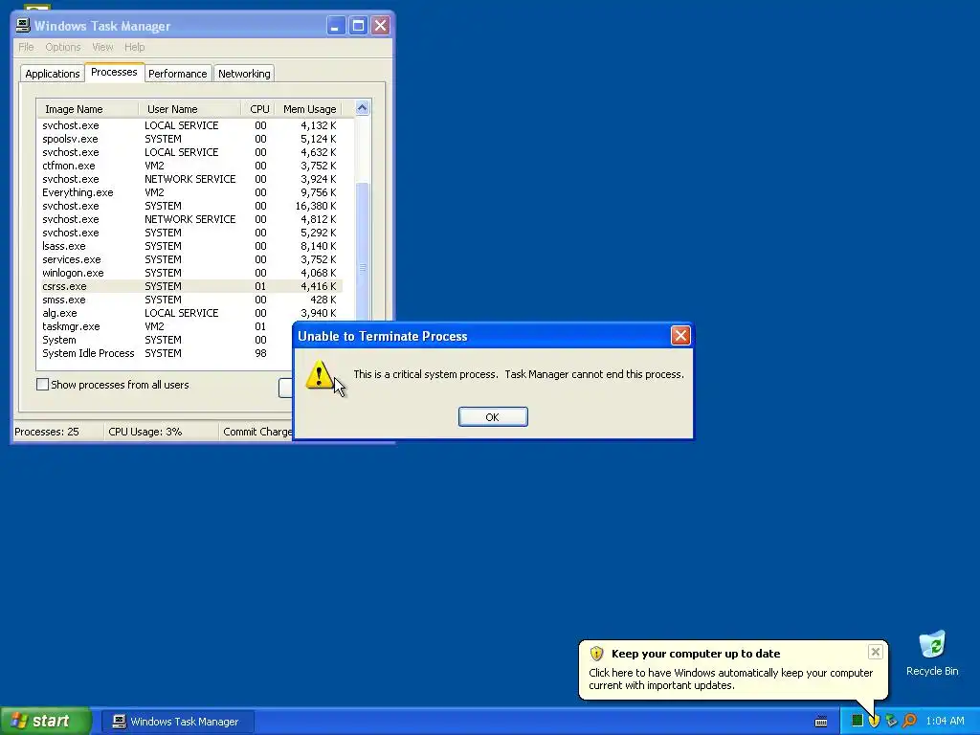Select the lsass.exe process
980x735 pixels.
point(189,246)
